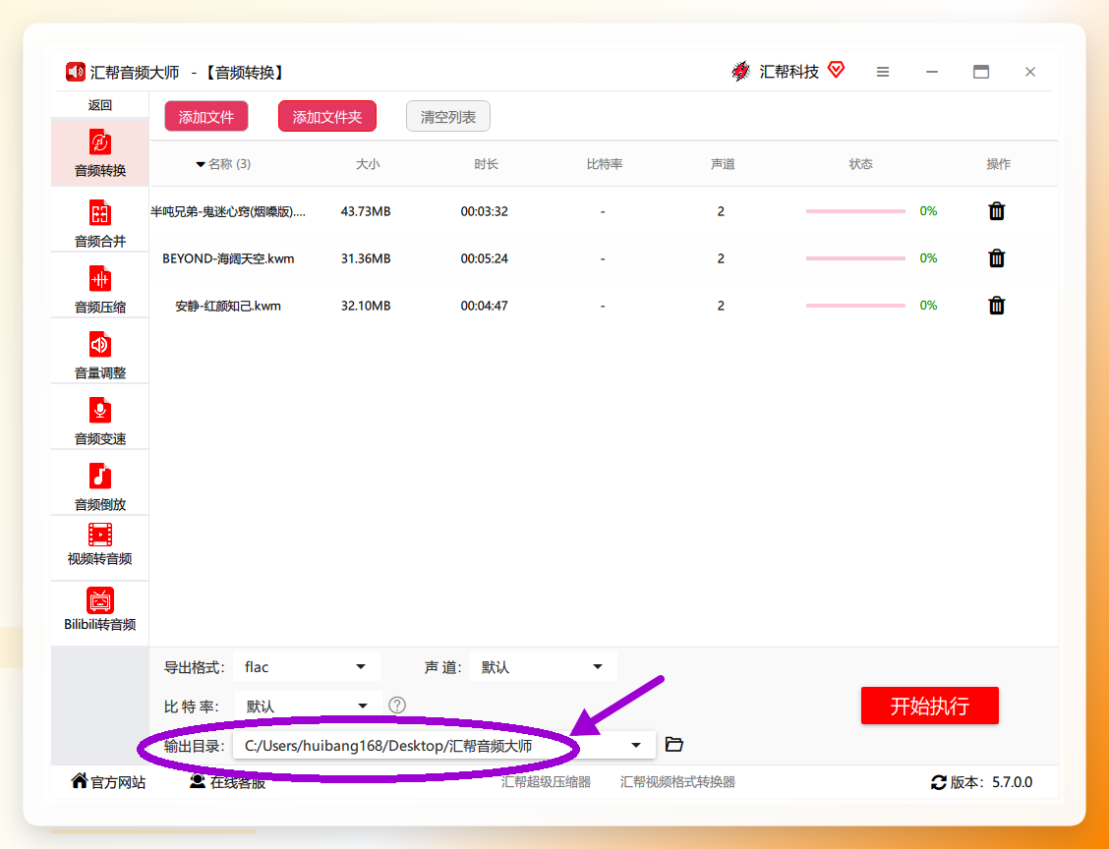Click the help question mark beside 比特率
The image size is (1109, 849).
click(x=397, y=705)
